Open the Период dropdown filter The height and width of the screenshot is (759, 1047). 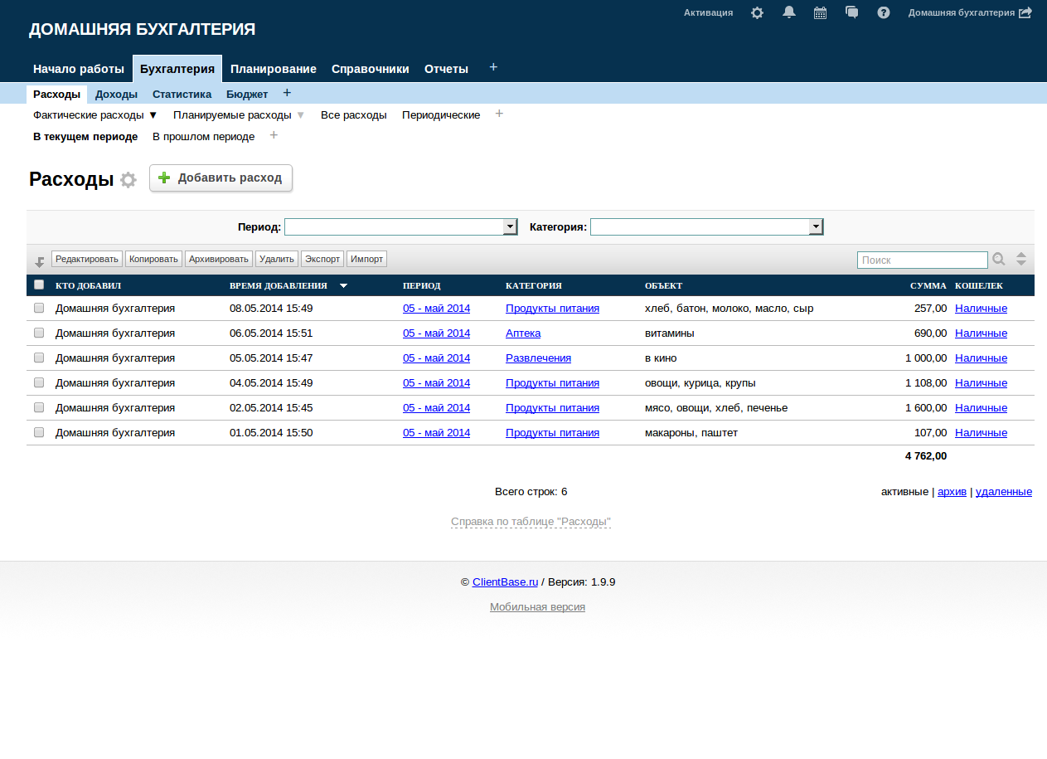tap(510, 227)
